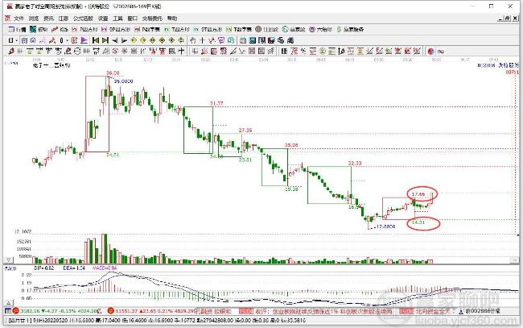This screenshot has height=328, width=523.
Task: Open the N四方形 Gann square tool
Action: 85,29
